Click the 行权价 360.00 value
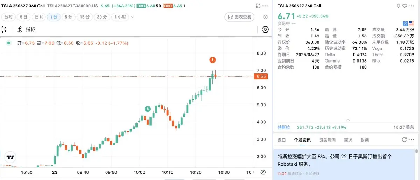Viewport: 420px width, 180px height. coord(312,42)
